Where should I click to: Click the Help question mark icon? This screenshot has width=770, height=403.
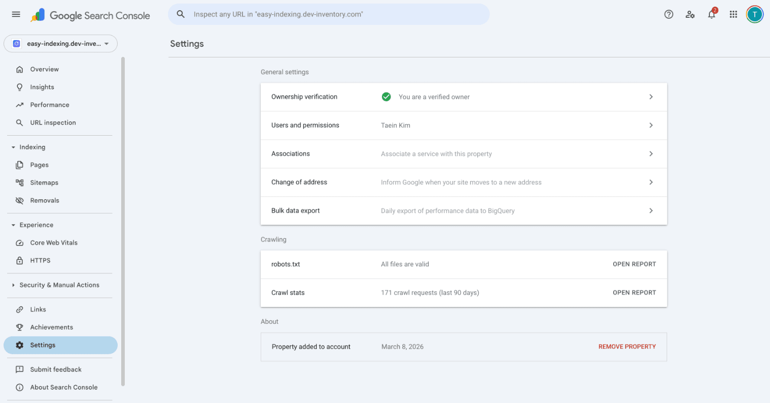click(669, 14)
